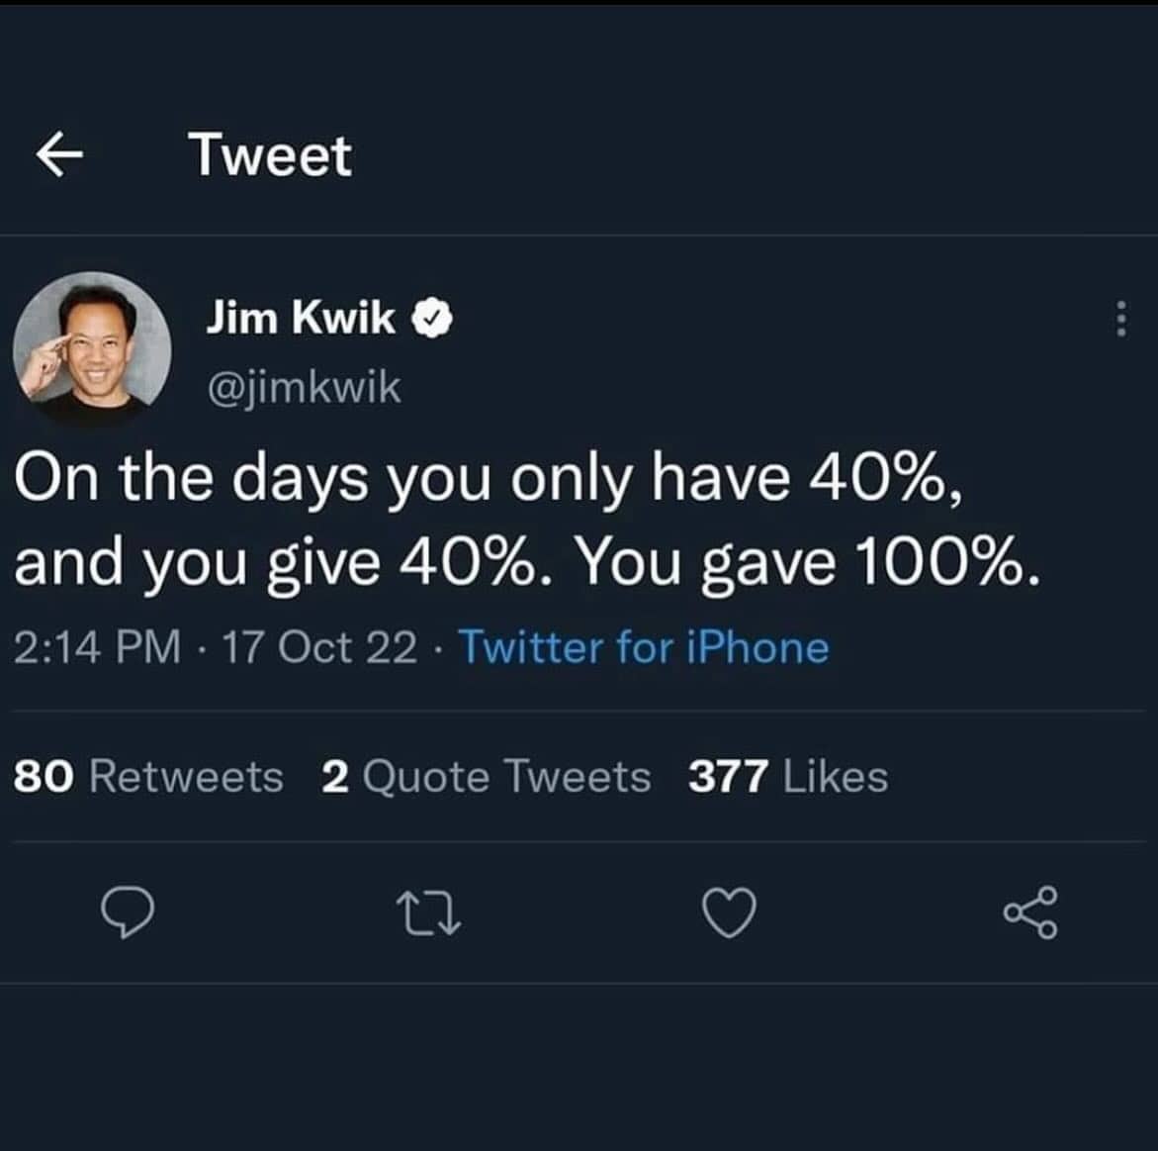Tap the "On the days you only have 40%" line
The image size is (1158, 1151).
tap(487, 479)
